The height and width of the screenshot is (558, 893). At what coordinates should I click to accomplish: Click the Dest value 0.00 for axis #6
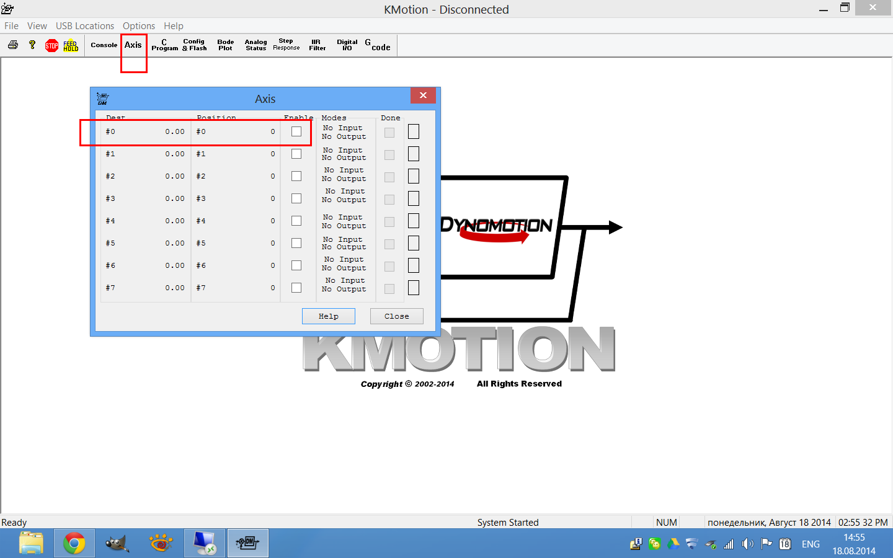[x=175, y=265]
